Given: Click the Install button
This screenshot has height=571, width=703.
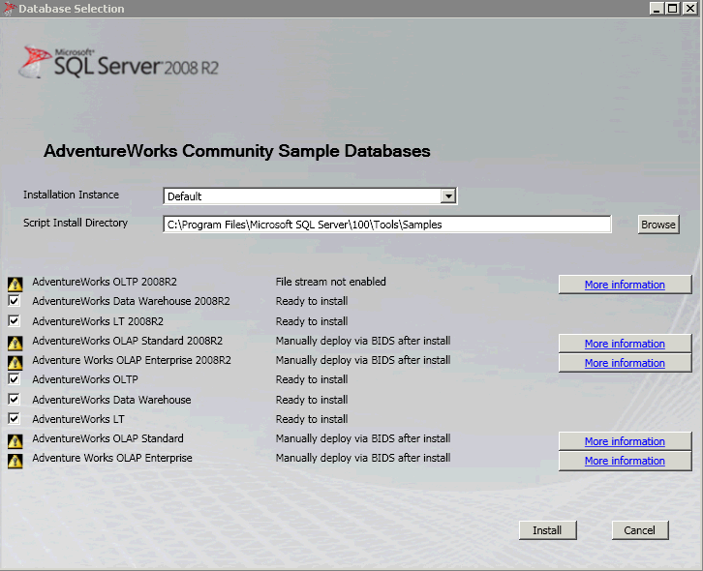Looking at the screenshot, I should coord(547,530).
